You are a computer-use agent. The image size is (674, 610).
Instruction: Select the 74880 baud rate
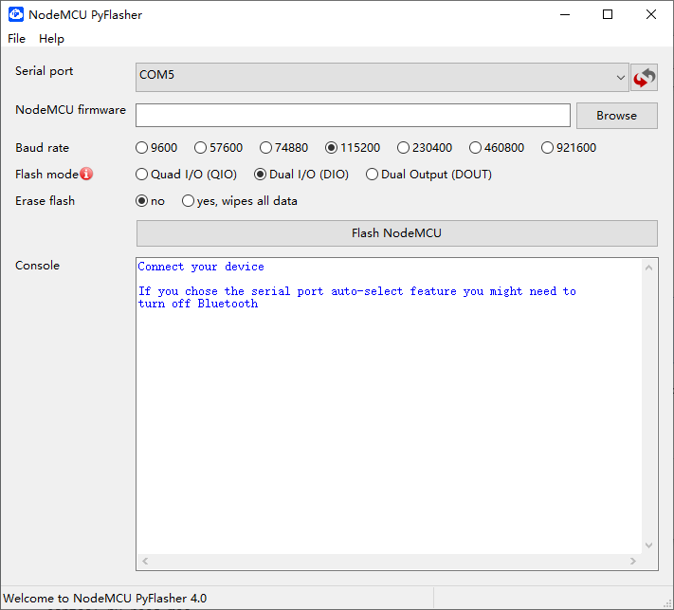click(x=284, y=148)
